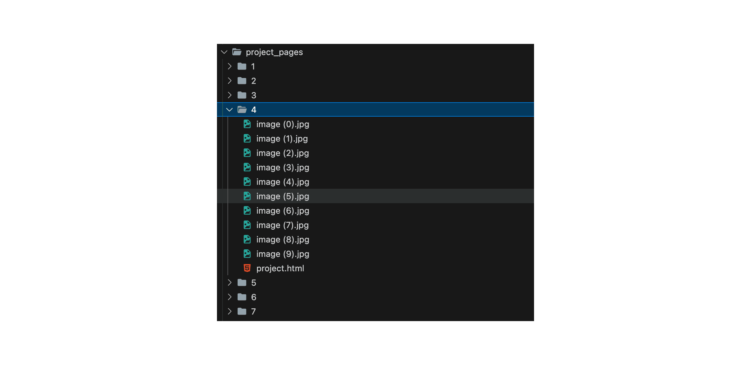Image resolution: width=751 pixels, height=365 pixels.
Task: Click the opened folder icon for folder 4
Action: 242,110
